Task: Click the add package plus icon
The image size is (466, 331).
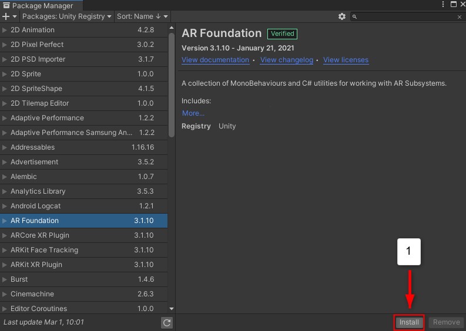Action: click(x=6, y=16)
